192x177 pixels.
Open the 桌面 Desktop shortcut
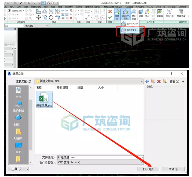click(18, 148)
